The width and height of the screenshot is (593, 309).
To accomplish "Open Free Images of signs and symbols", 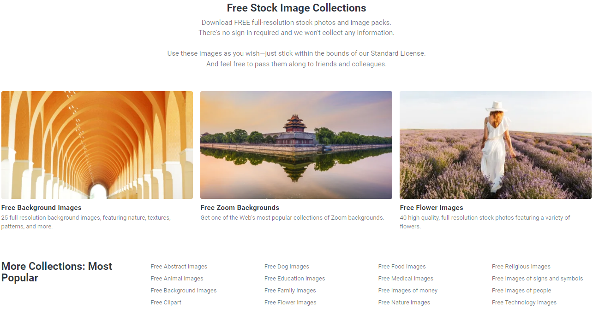I will click(537, 279).
